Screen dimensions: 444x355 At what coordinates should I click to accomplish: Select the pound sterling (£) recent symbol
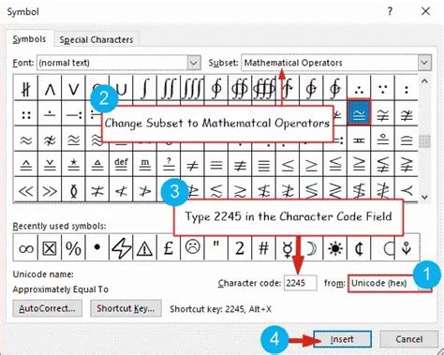click(x=169, y=248)
